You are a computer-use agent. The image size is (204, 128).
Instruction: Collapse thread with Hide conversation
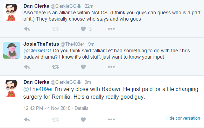tap(183, 118)
